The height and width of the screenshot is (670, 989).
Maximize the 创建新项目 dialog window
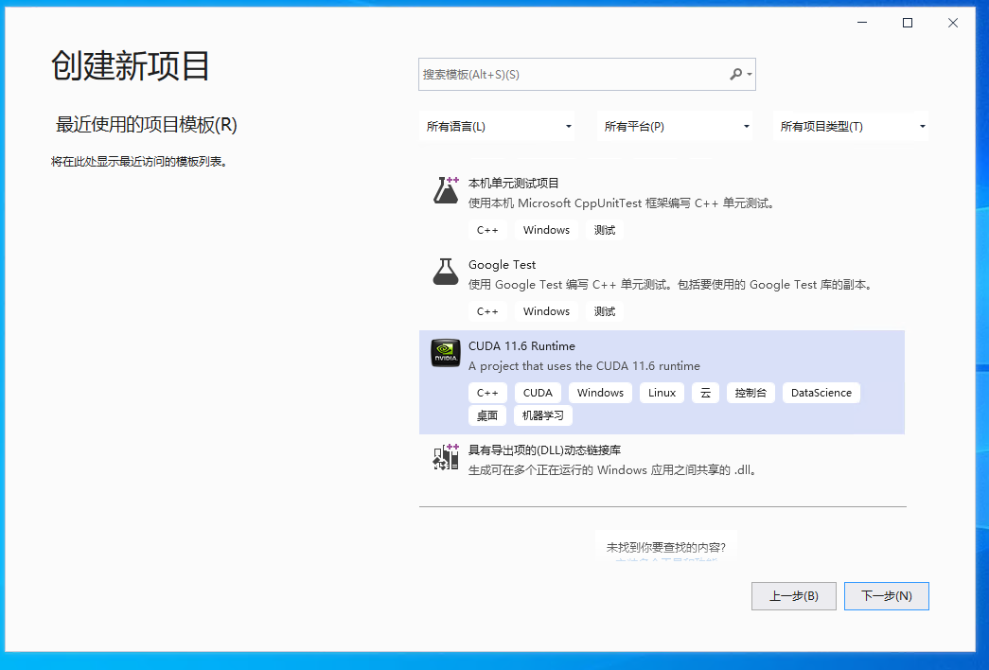(908, 23)
